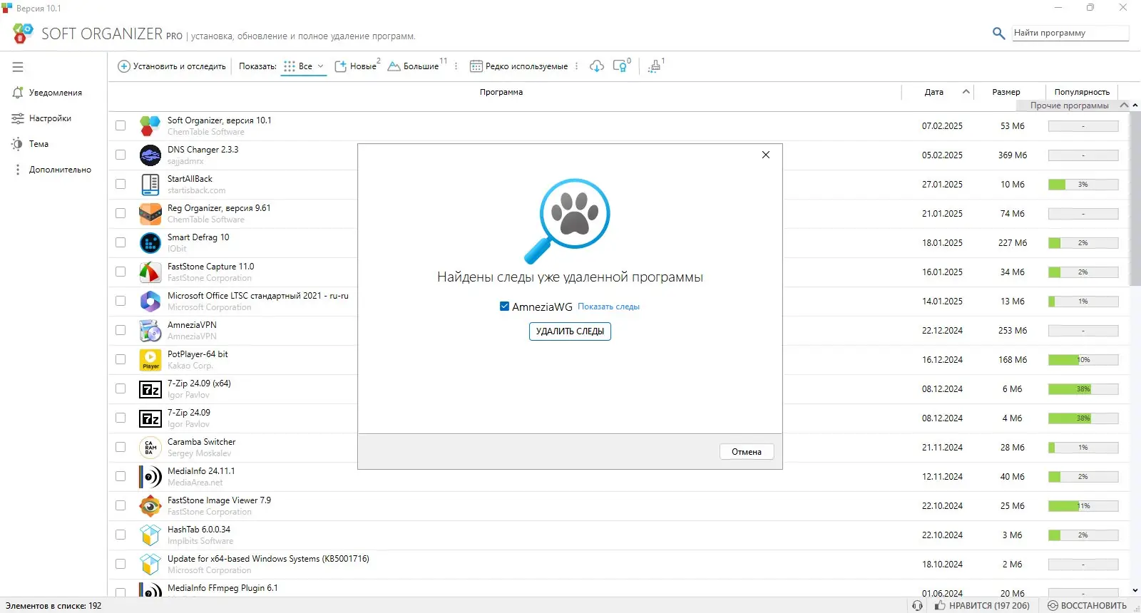Open 'Дополнительно' in the sidebar
1141x613 pixels.
60,170
